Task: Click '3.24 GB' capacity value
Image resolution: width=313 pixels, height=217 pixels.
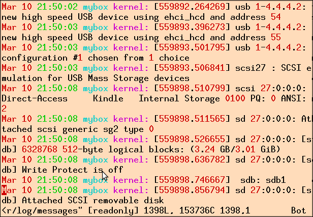Action: point(212,149)
